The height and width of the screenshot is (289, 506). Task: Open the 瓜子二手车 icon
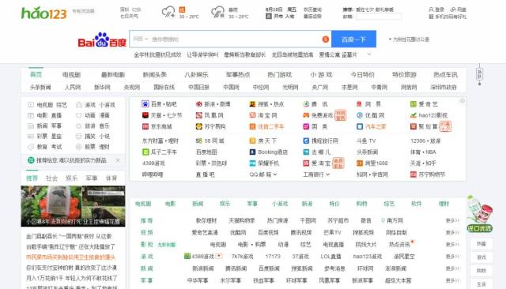coord(145,152)
